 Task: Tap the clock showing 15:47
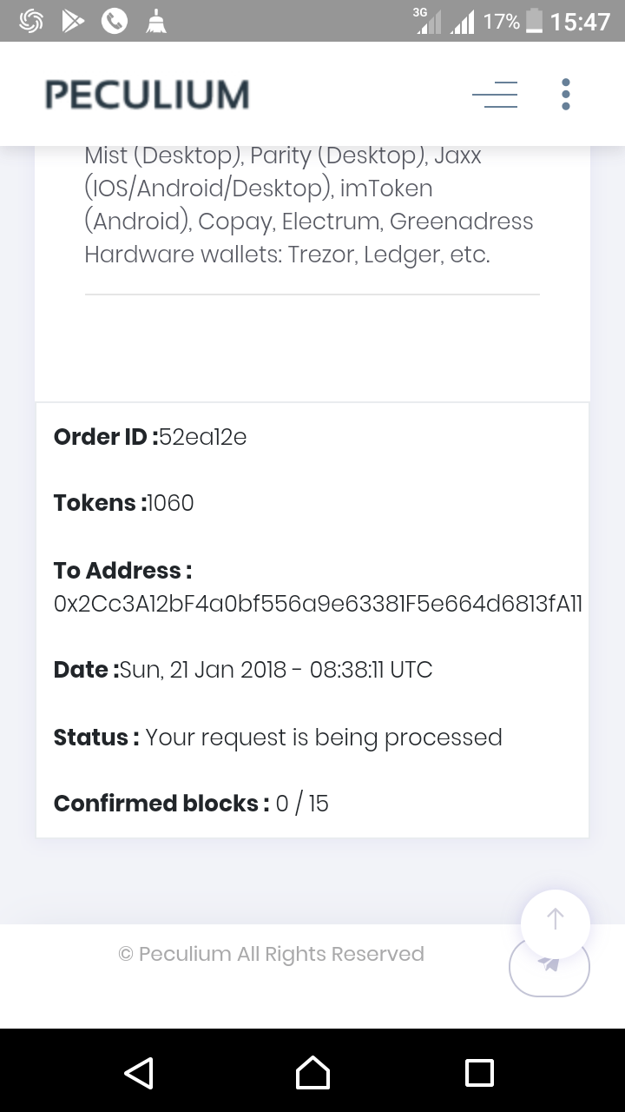tap(580, 22)
